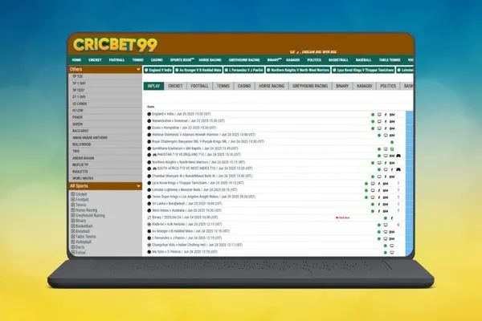Open HOME in the top navigation bar
482x321 pixels.
pos(76,60)
